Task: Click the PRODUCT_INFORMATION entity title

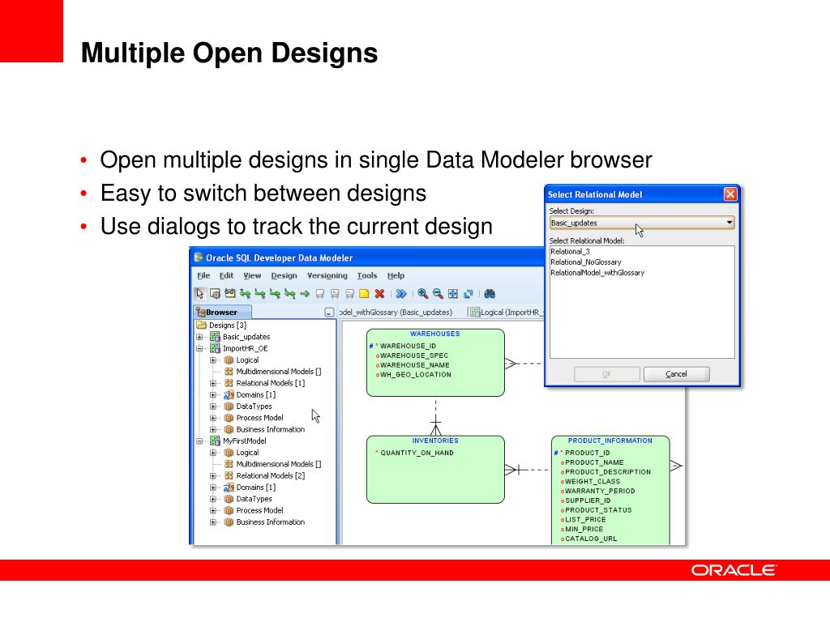Action: click(610, 441)
